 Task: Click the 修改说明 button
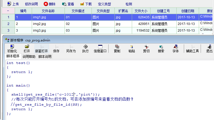tap(31, 4)
